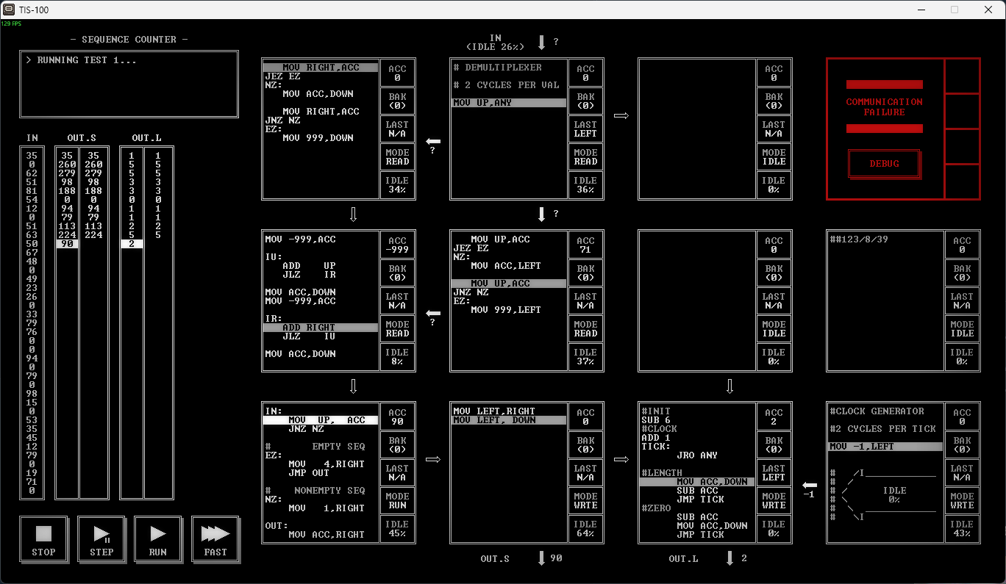Click the ACC register showing -999

click(x=397, y=245)
